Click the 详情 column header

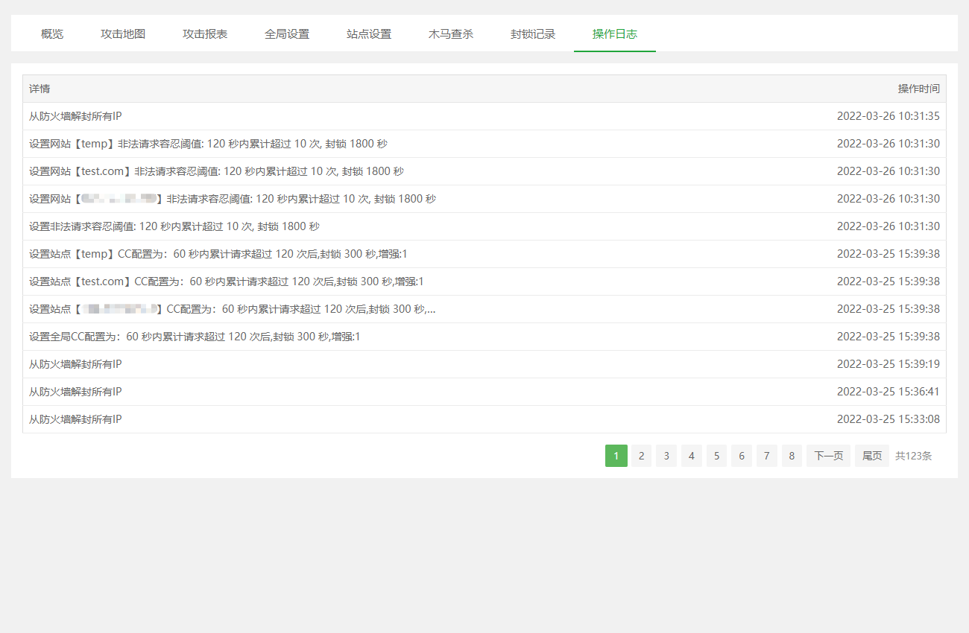tap(40, 89)
